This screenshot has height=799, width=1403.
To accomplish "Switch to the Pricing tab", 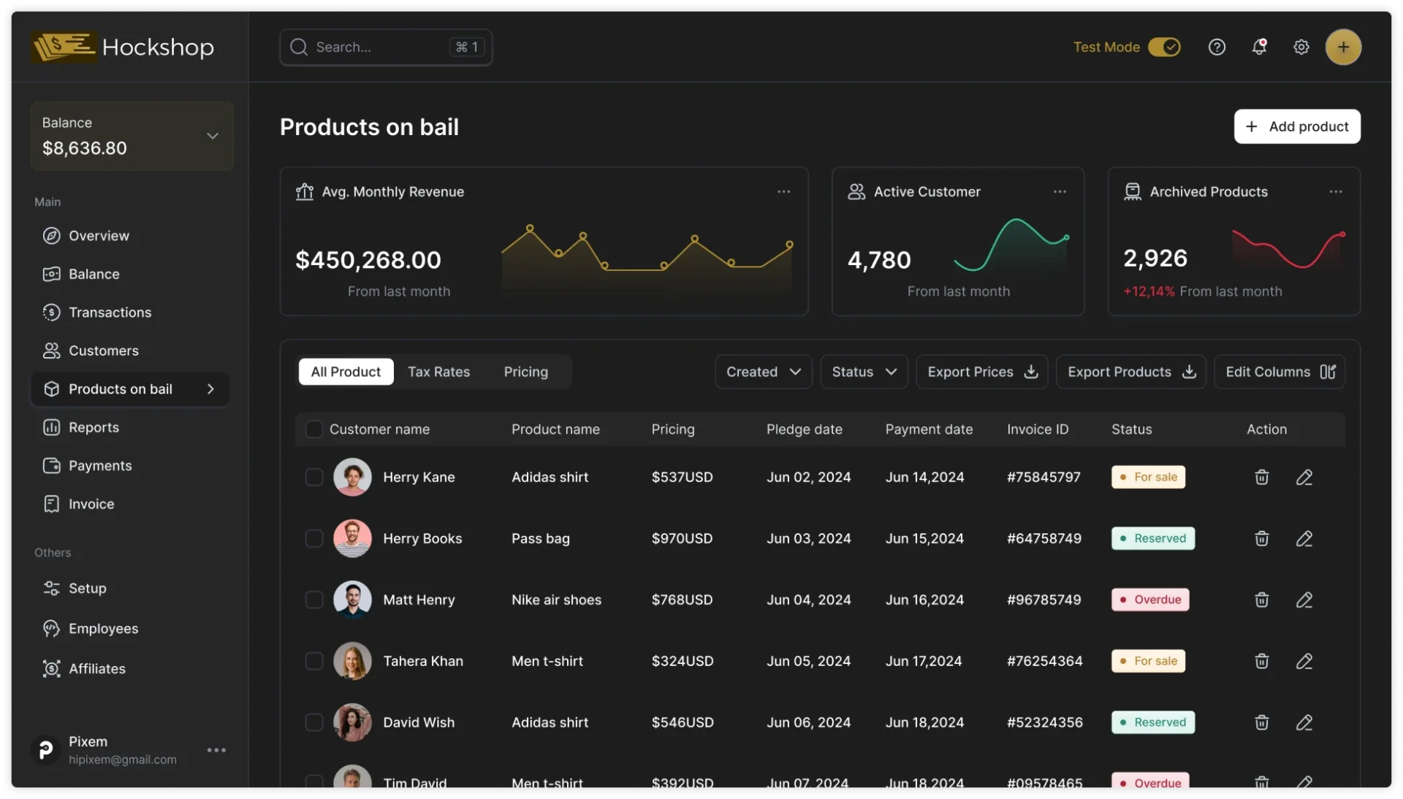I will [x=525, y=372].
